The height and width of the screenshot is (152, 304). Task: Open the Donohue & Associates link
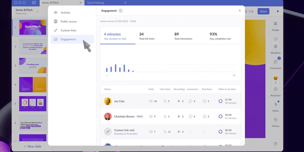click(126, 134)
